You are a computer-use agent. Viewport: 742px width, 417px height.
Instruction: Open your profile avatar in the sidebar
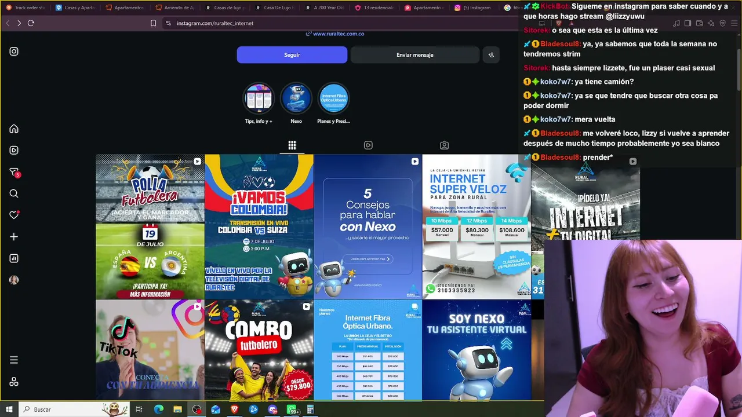[14, 280]
